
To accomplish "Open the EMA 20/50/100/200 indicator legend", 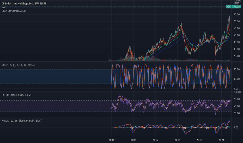I will coord(14,11).
